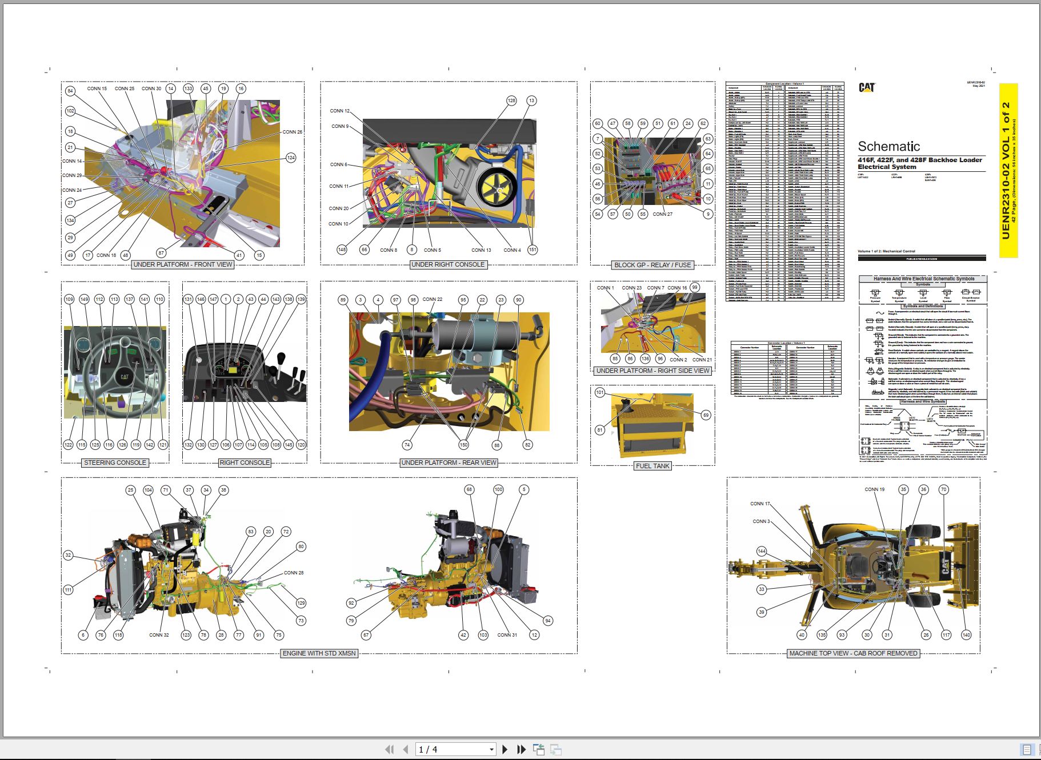
Task: Click the yellow UENR2310-02 VOL 1 of 2 banner
Action: coord(1008,170)
